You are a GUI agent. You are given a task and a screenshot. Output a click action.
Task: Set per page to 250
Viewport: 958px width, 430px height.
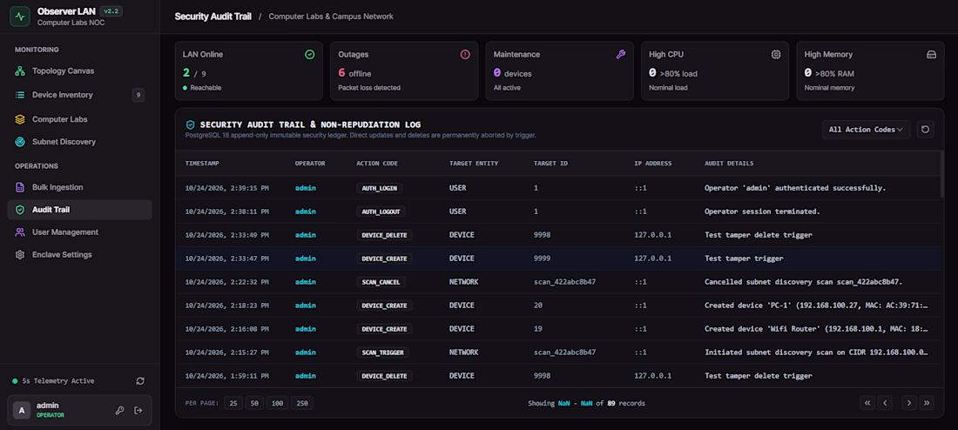302,403
